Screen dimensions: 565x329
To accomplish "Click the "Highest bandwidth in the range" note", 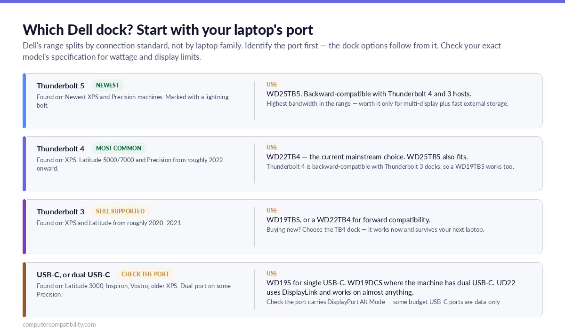I will (x=387, y=103).
